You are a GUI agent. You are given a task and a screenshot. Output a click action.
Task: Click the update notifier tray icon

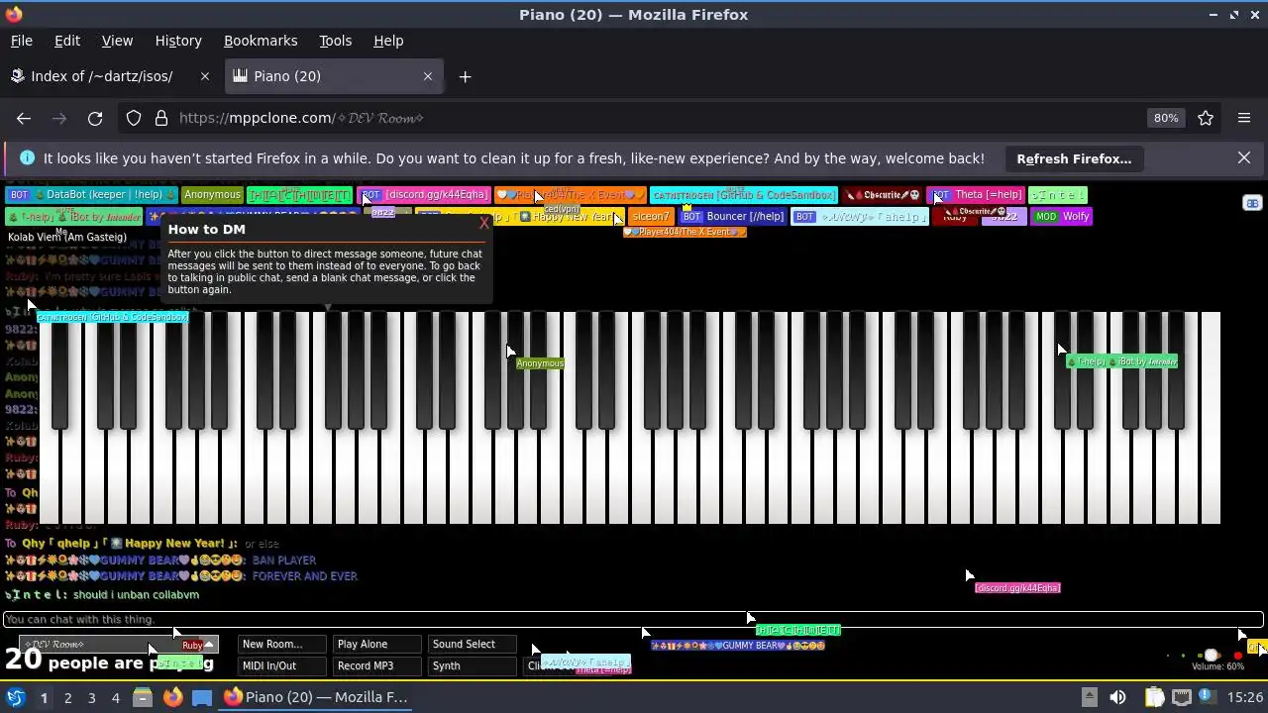(x=1208, y=697)
